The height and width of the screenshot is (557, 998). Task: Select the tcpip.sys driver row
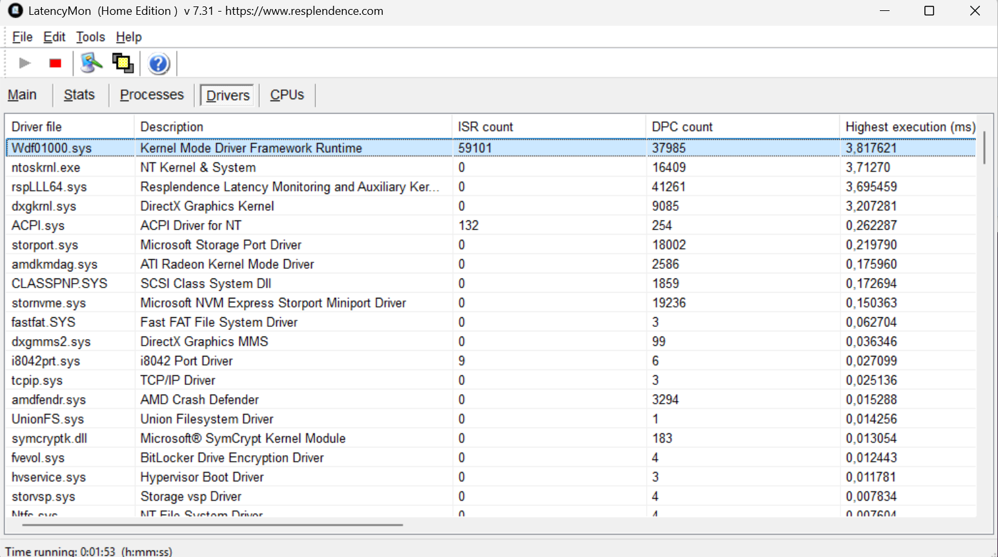click(491, 380)
